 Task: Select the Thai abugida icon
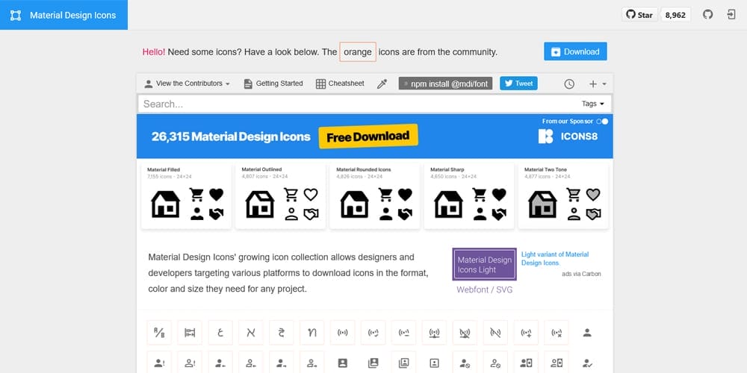click(x=312, y=333)
